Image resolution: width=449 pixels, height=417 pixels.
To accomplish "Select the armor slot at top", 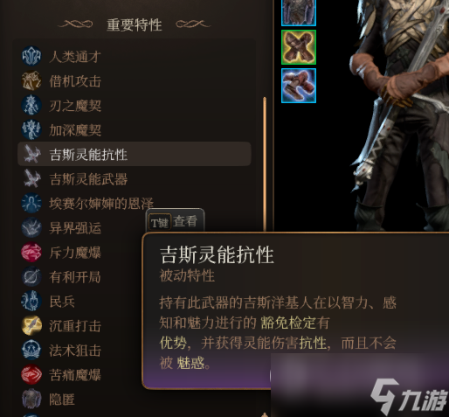I will 299,12.
